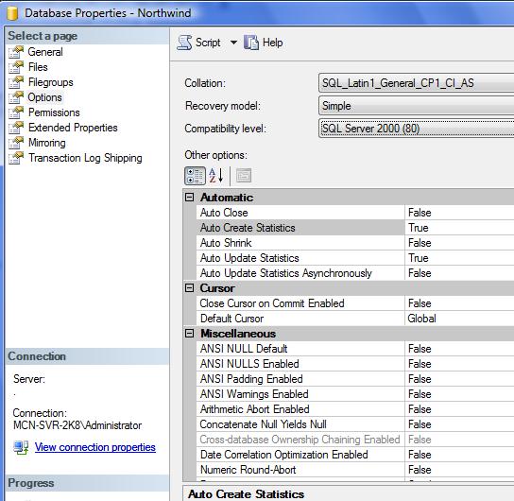
Task: Select the ANSI Warnings Enabled row
Action: [355, 394]
